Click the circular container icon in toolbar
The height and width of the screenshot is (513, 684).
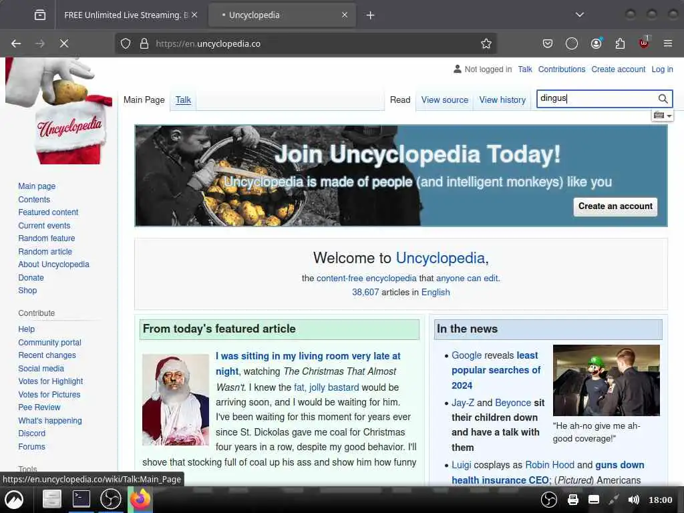(x=572, y=43)
